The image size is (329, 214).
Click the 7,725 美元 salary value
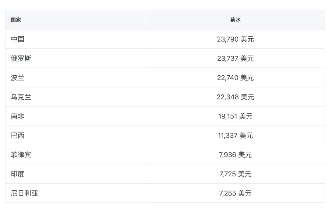click(x=235, y=174)
